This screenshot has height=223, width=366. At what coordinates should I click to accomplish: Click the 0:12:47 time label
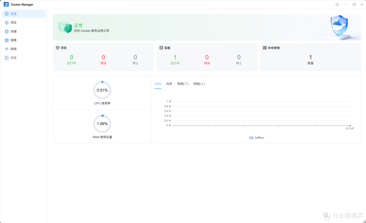click(350, 128)
